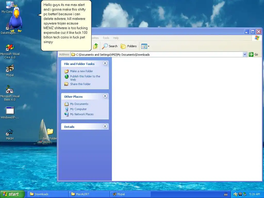Viewport: 264px width, 198px height.
Task: Click Make a new folder
Action: point(81,71)
